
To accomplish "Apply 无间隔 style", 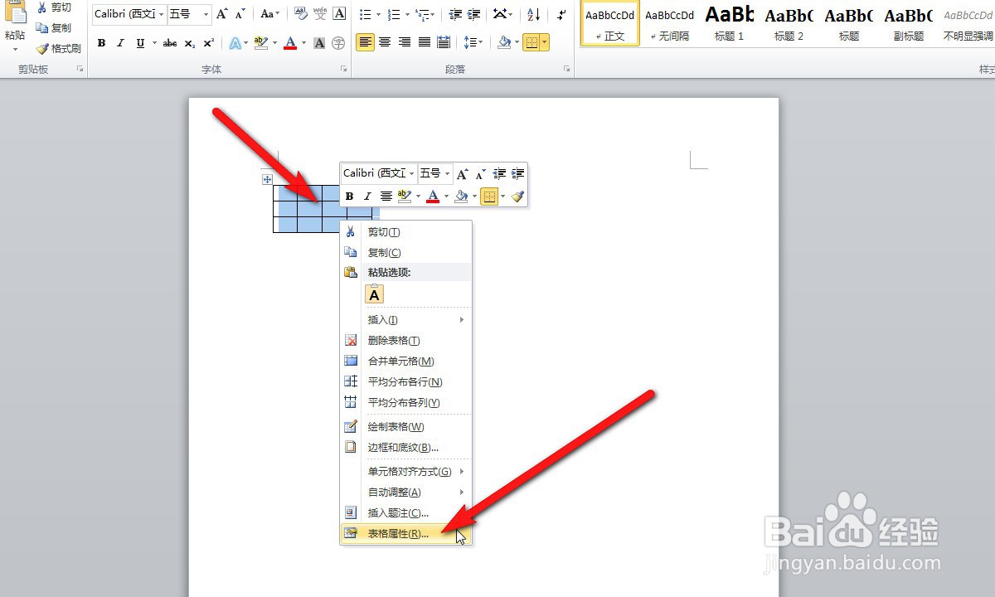I will (x=670, y=23).
